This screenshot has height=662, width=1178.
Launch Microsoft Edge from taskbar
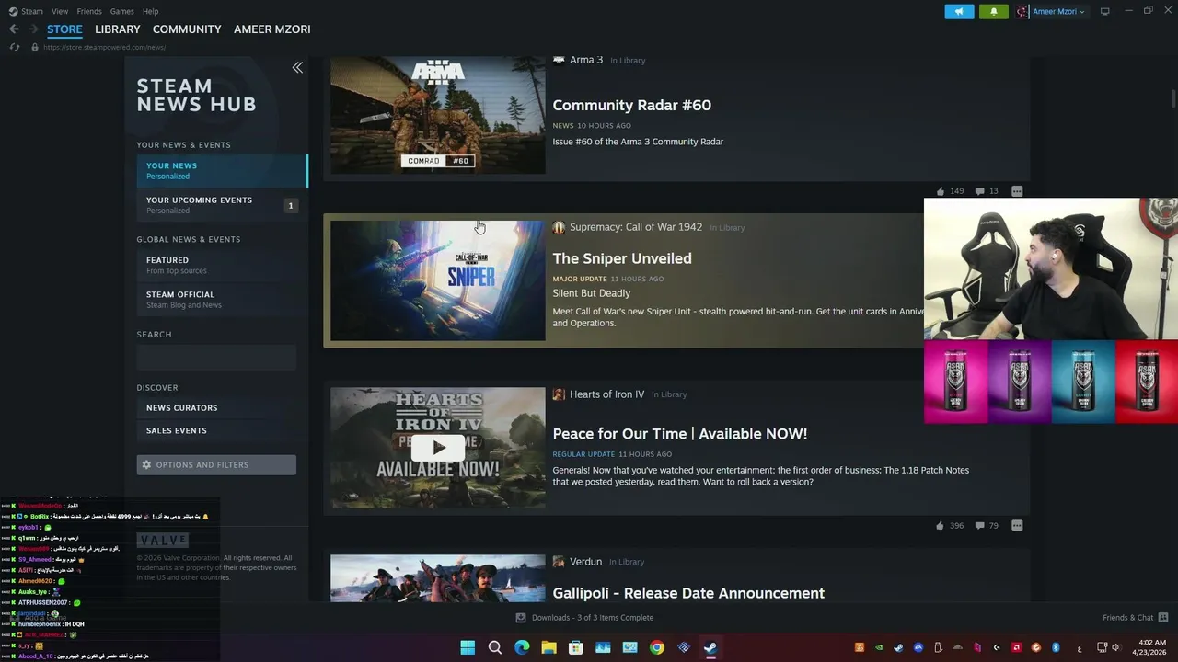click(522, 647)
